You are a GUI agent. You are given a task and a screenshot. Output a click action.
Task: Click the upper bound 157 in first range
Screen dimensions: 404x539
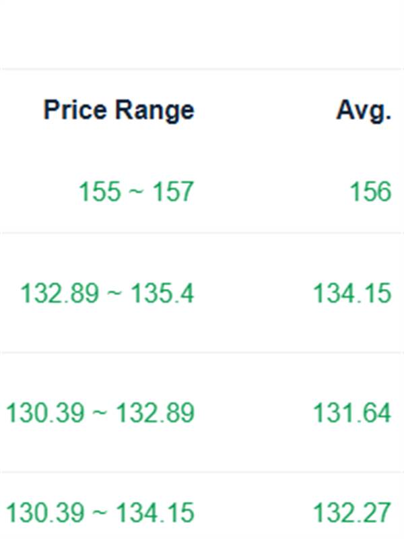click(x=173, y=192)
